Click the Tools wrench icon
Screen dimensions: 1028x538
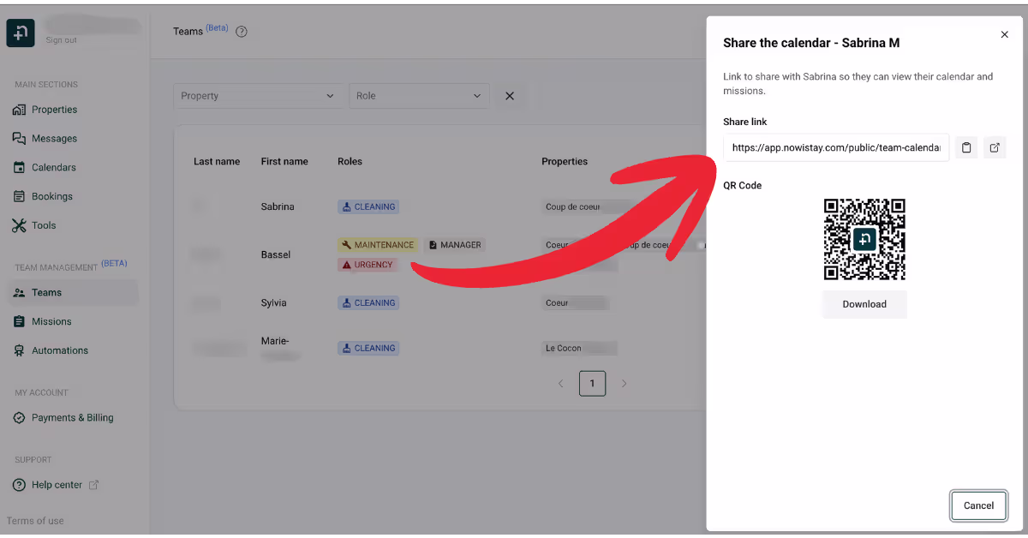(x=19, y=226)
